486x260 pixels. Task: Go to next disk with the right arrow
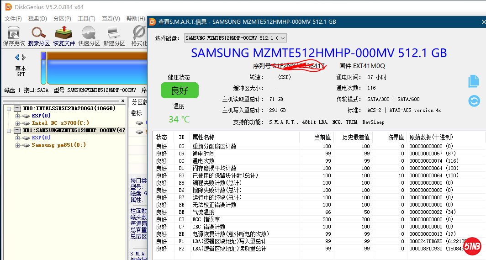click(x=24, y=58)
